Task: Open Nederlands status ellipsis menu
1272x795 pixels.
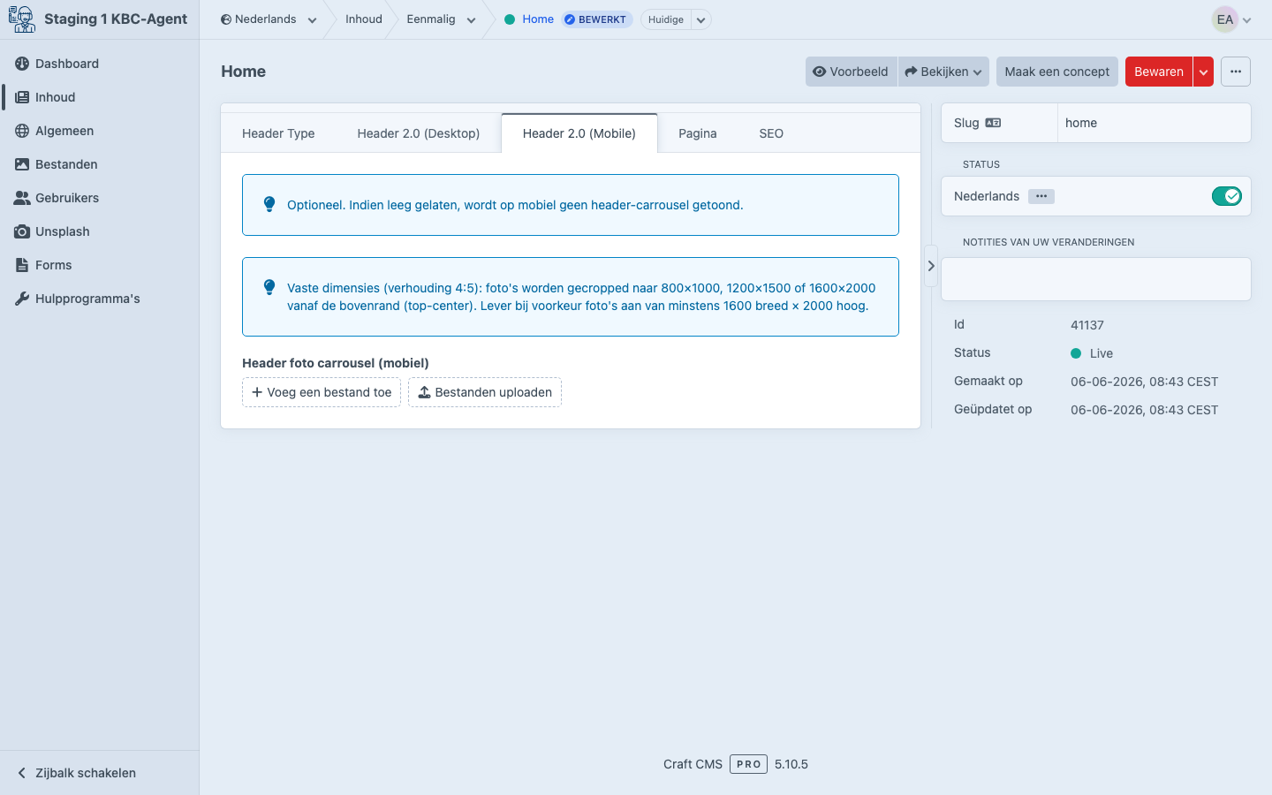Action: tap(1041, 196)
